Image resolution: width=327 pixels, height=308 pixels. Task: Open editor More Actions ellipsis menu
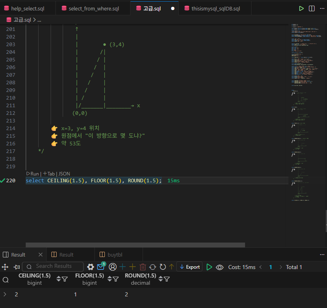(x=322, y=8)
